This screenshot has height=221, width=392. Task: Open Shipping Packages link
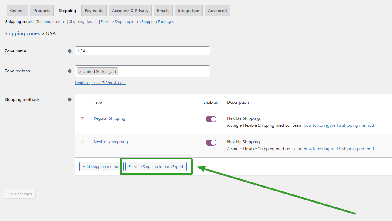[x=157, y=22]
